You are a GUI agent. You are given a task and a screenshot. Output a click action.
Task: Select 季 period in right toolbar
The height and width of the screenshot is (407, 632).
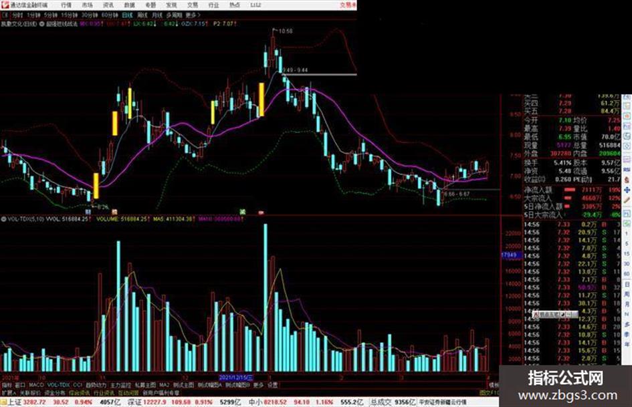tap(627, 334)
